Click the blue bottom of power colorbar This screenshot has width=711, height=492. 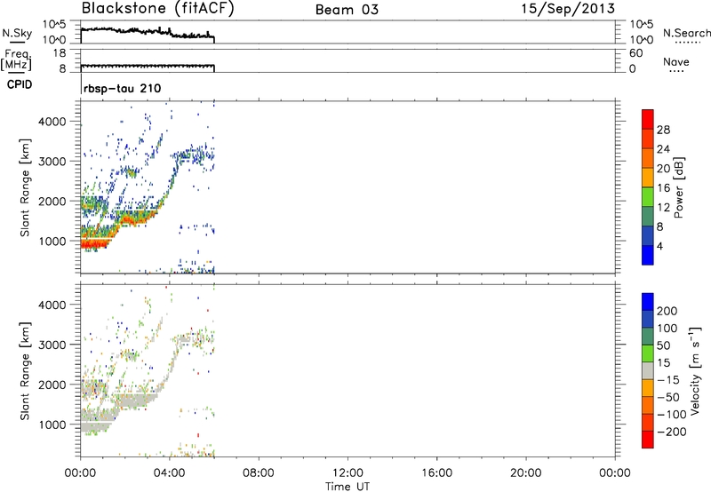point(648,255)
